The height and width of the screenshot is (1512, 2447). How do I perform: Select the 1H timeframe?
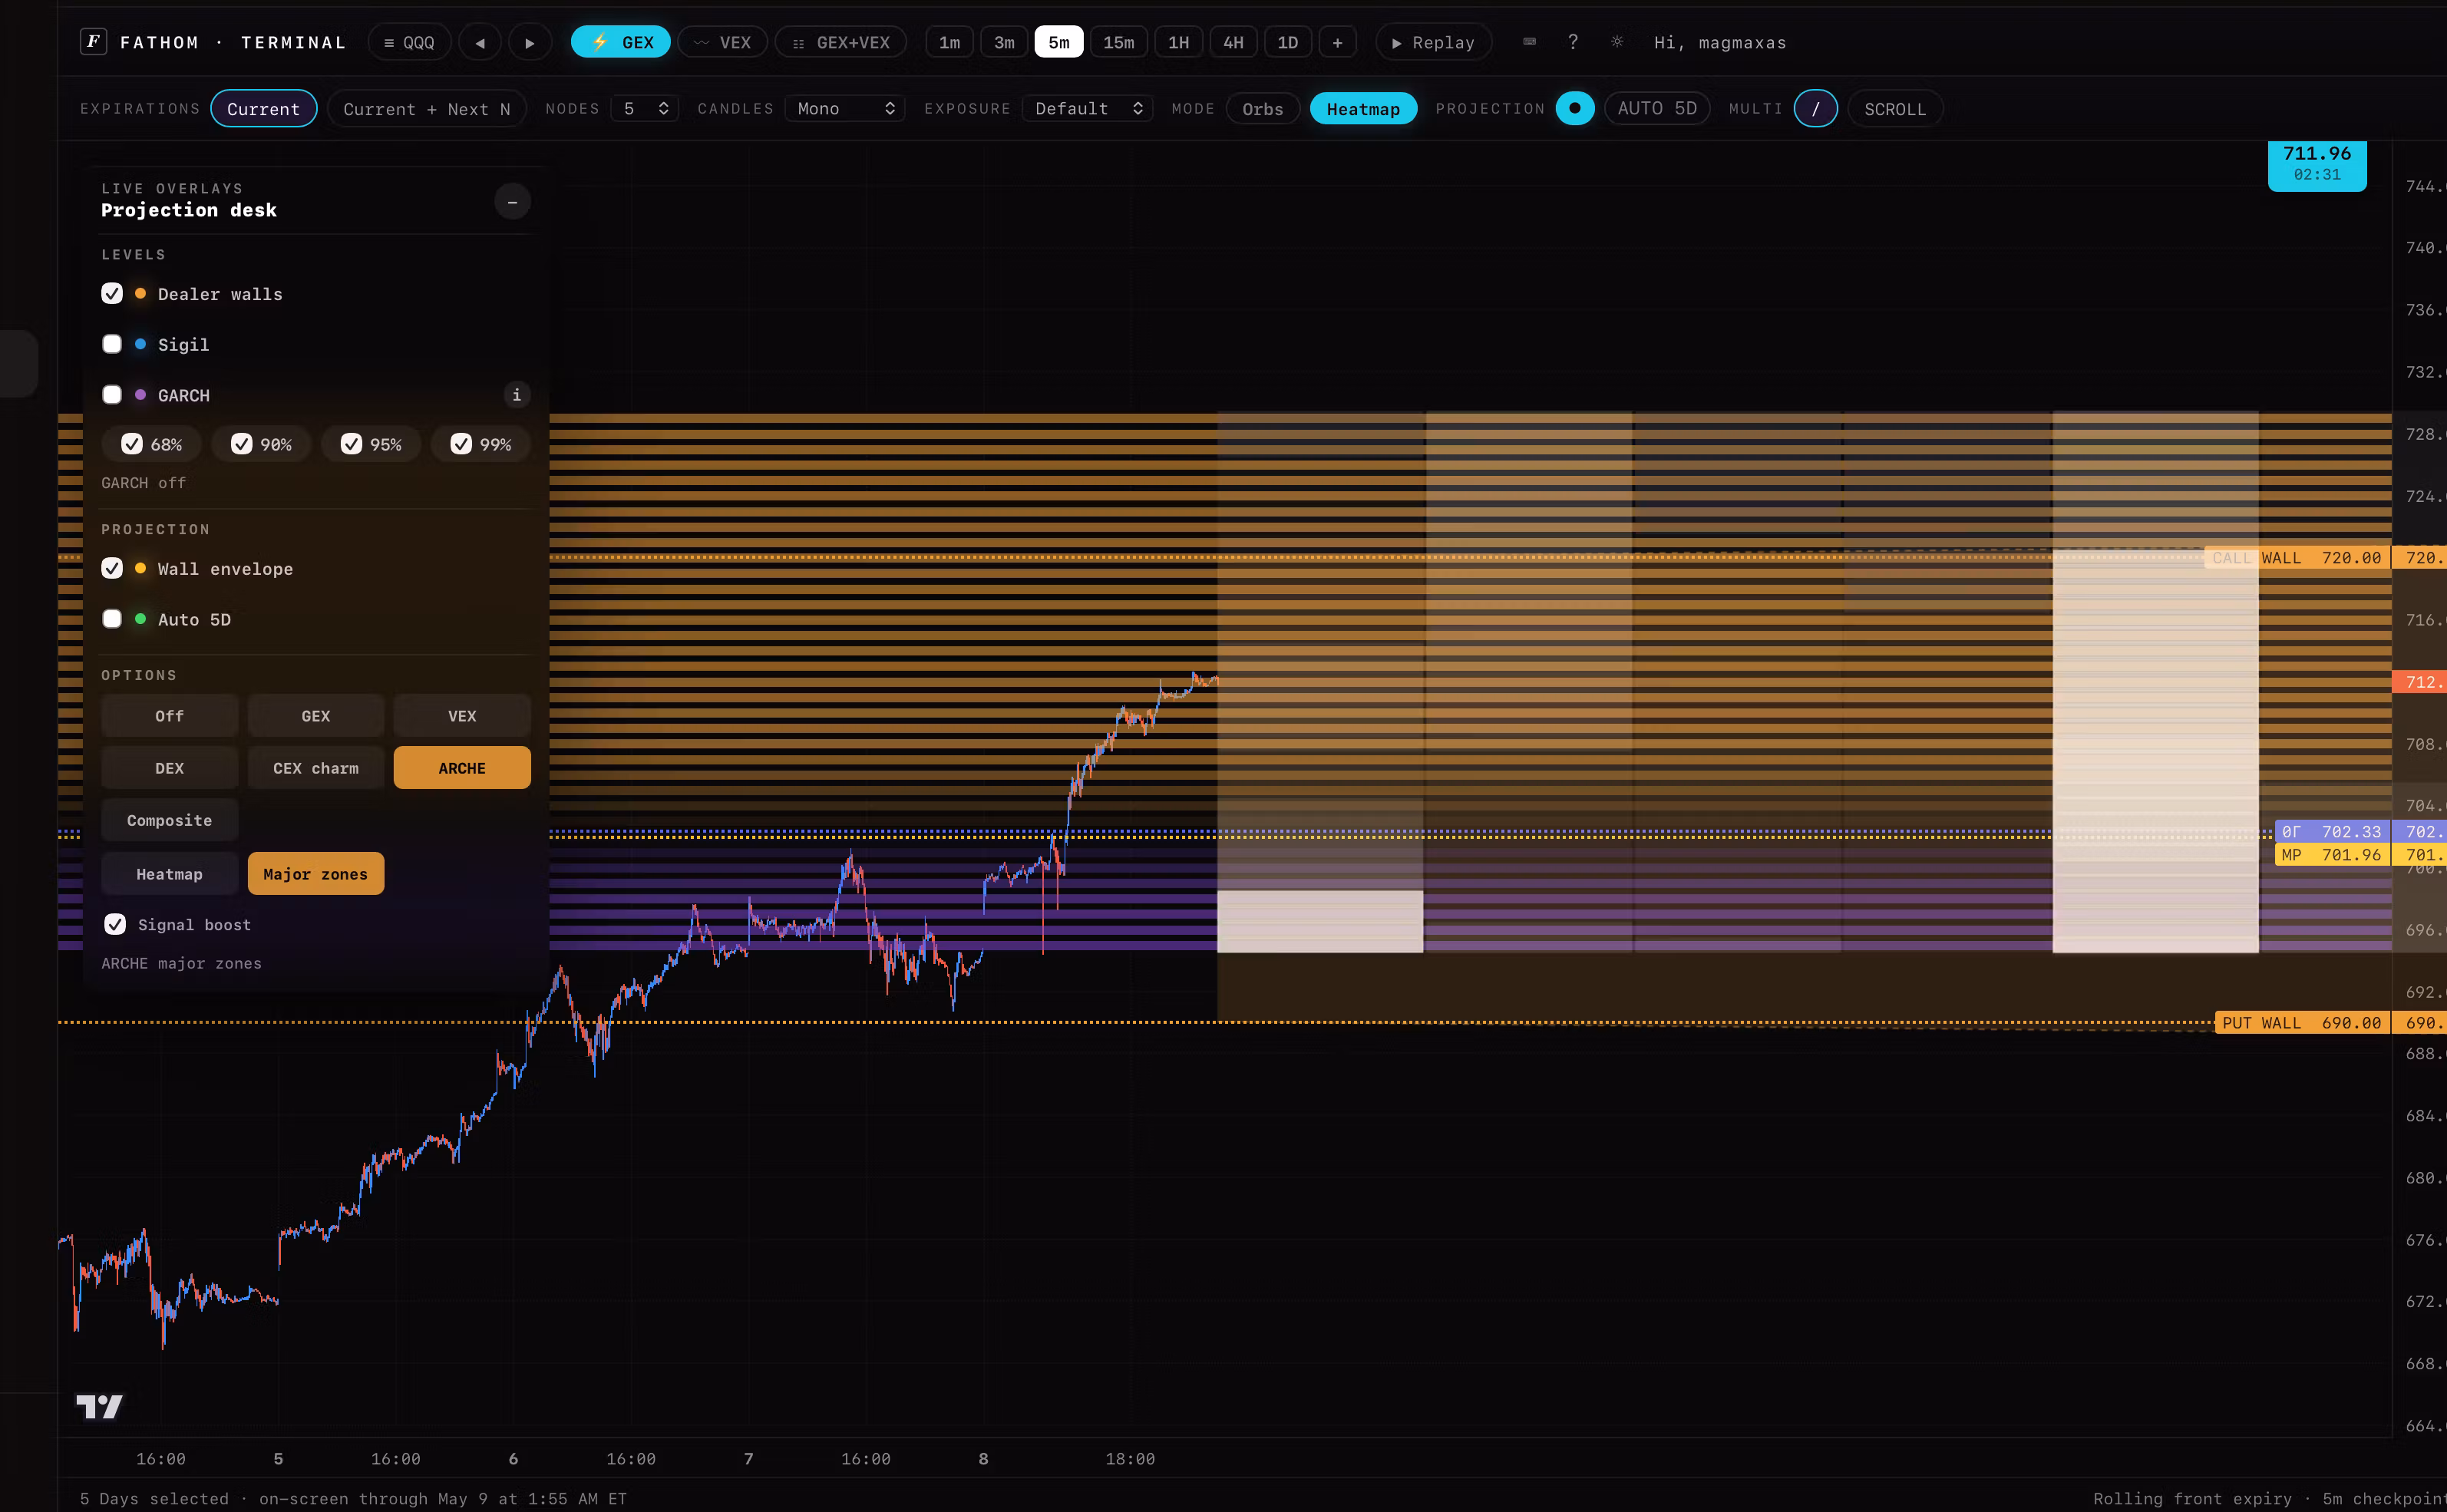tap(1179, 42)
